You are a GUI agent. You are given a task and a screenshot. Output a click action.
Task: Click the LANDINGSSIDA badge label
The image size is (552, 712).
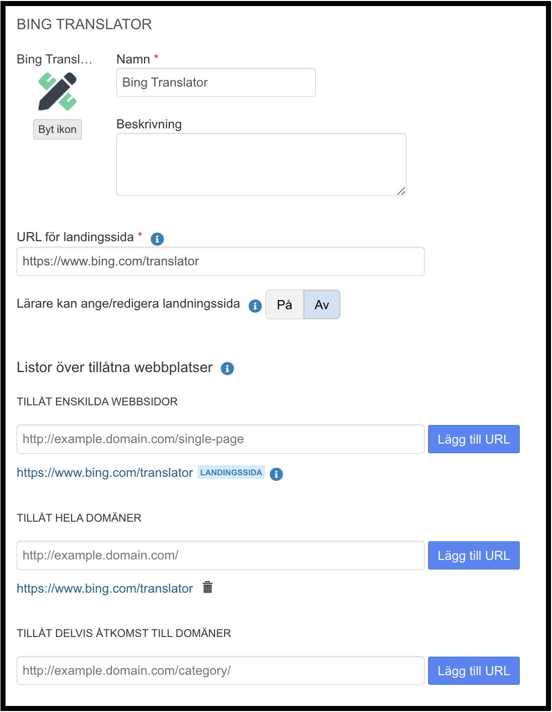pos(231,472)
